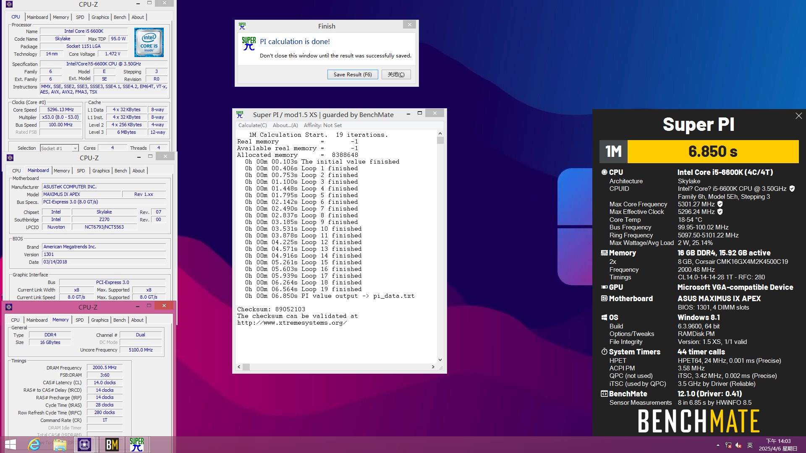
Task: Open the Socket #1 selection dropdown
Action: (x=75, y=148)
